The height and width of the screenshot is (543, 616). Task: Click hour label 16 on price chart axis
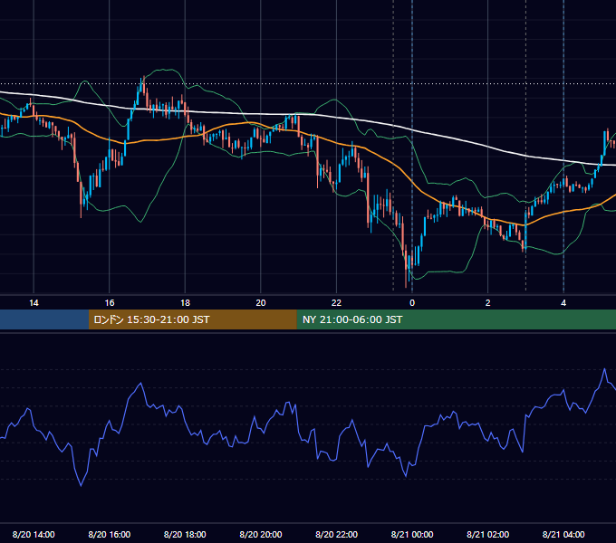point(110,303)
